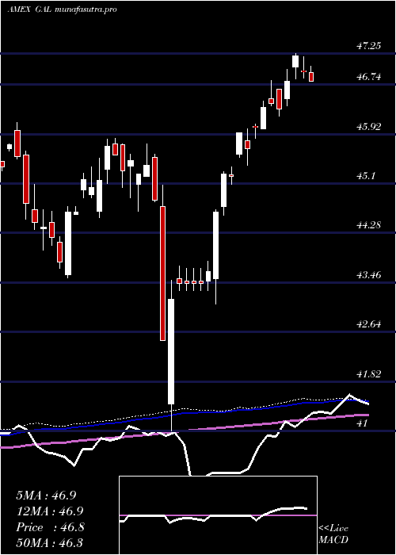Click the 41.82 price axis label
396x555 pixels.
pos(368,373)
